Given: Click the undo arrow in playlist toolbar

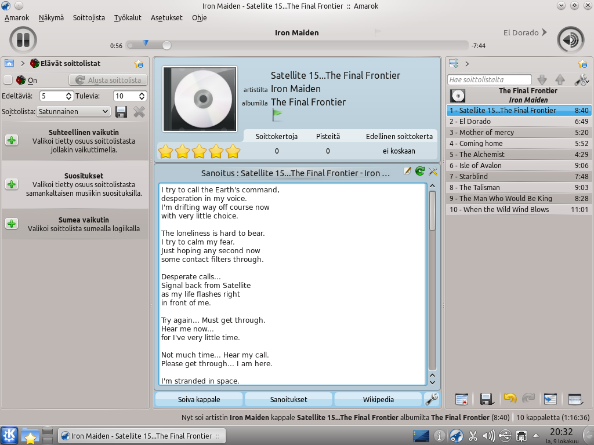Looking at the screenshot, I should point(510,399).
